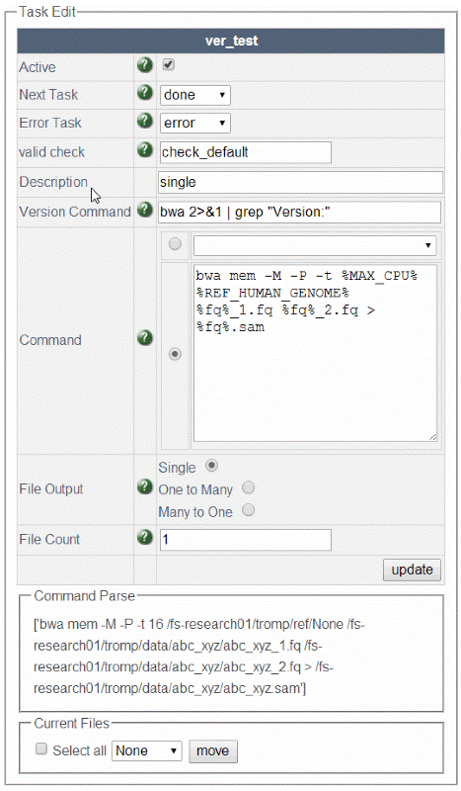This screenshot has height=791, width=461.
Task: Click the Active label
Action: tap(38, 67)
